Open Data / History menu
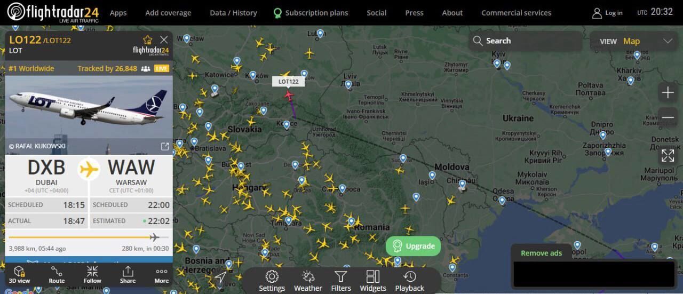683x294 pixels. click(x=233, y=13)
